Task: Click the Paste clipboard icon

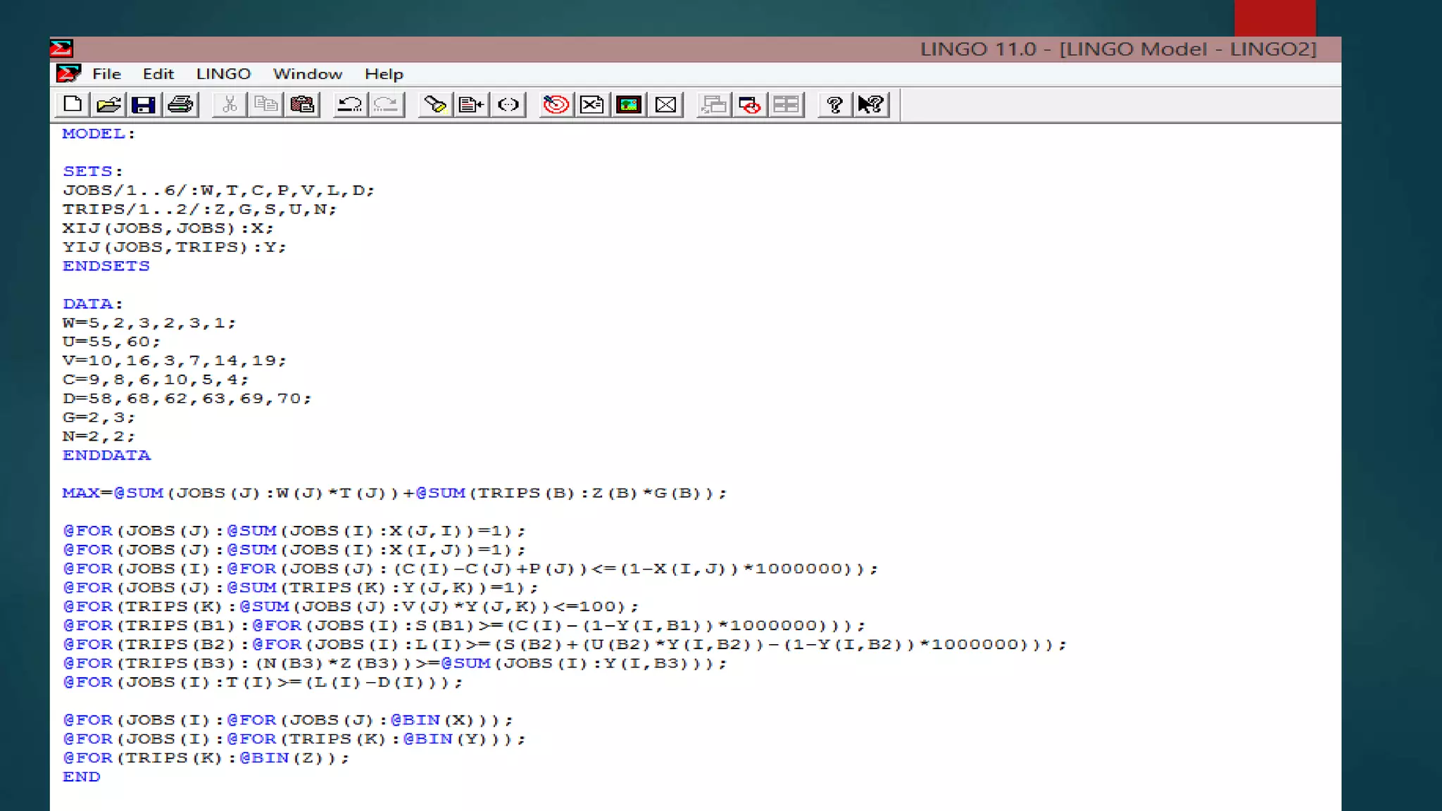Action: pyautogui.click(x=303, y=105)
